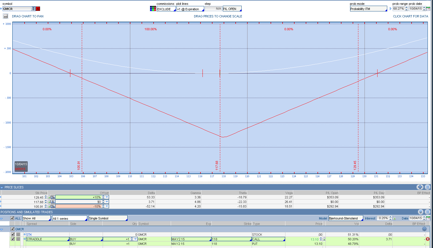This screenshot has height=248, width=433.
Task: Open the symbol selector double-arrow button
Action: pyautogui.click(x=33, y=9)
